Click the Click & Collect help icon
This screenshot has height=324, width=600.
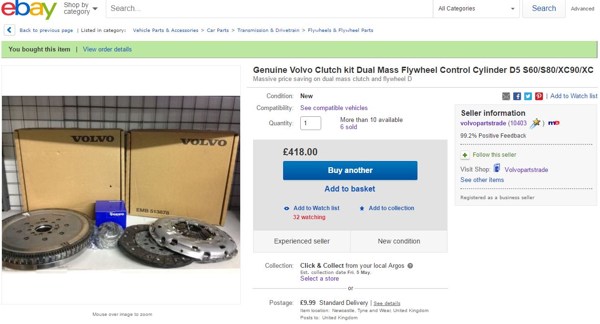coord(410,266)
